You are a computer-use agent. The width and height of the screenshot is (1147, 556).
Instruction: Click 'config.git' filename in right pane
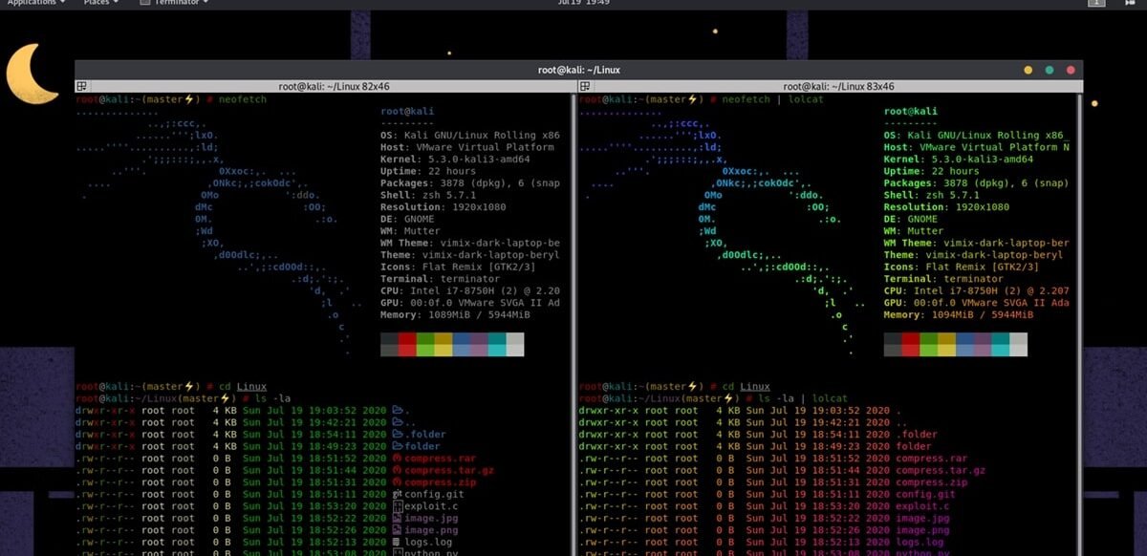coord(925,494)
